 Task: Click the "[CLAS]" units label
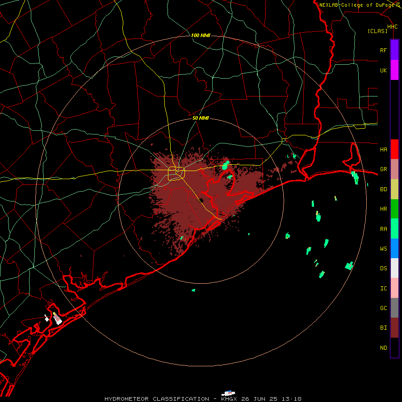(377, 31)
